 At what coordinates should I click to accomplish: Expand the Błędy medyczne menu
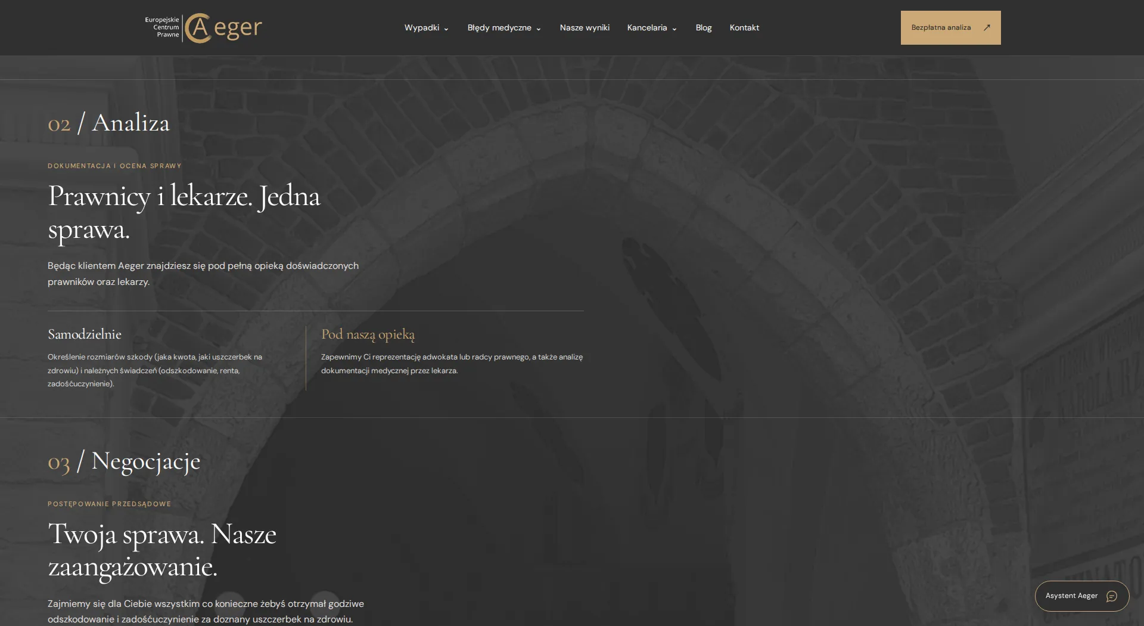(504, 28)
